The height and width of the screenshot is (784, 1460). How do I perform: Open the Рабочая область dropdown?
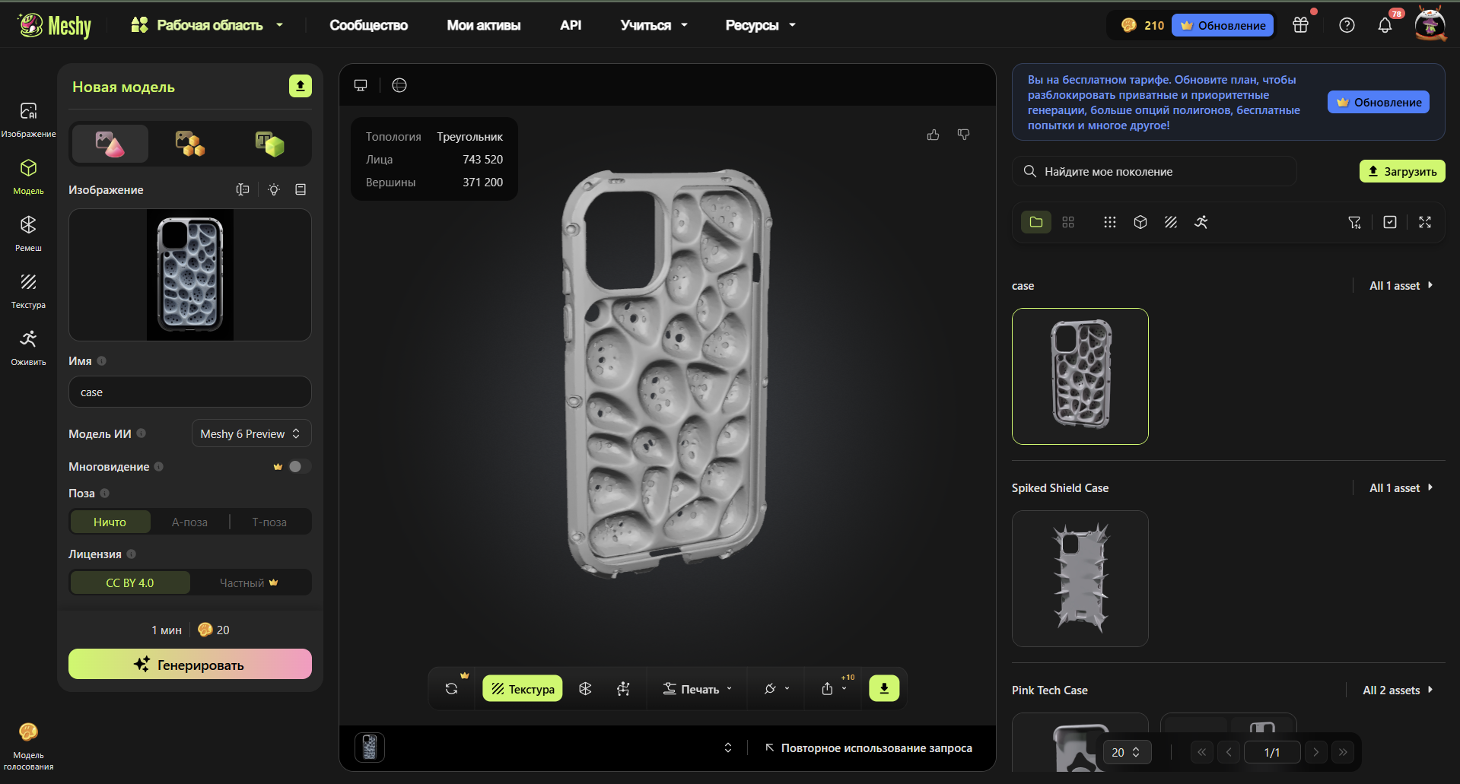click(x=207, y=25)
